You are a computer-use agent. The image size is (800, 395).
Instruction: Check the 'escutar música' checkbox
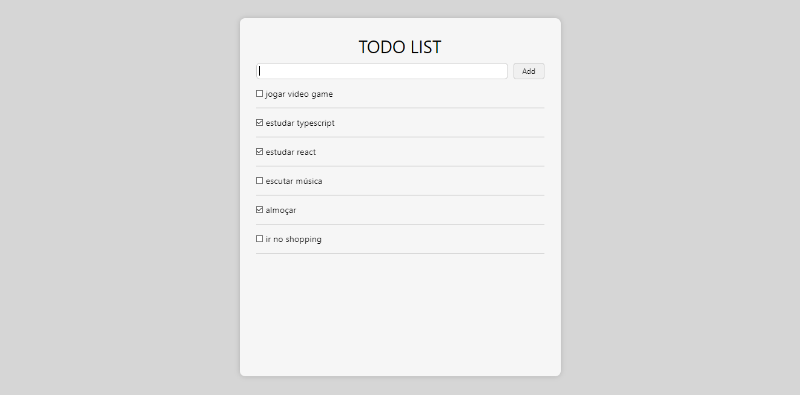click(x=259, y=180)
